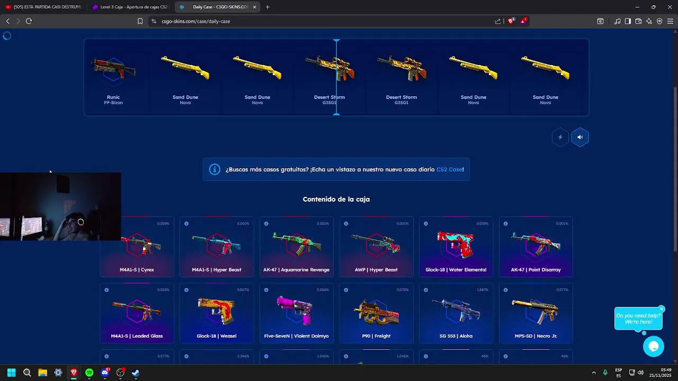Click the Runic PP-Bizon item in the roulette
The width and height of the screenshot is (678, 381).
click(113, 77)
